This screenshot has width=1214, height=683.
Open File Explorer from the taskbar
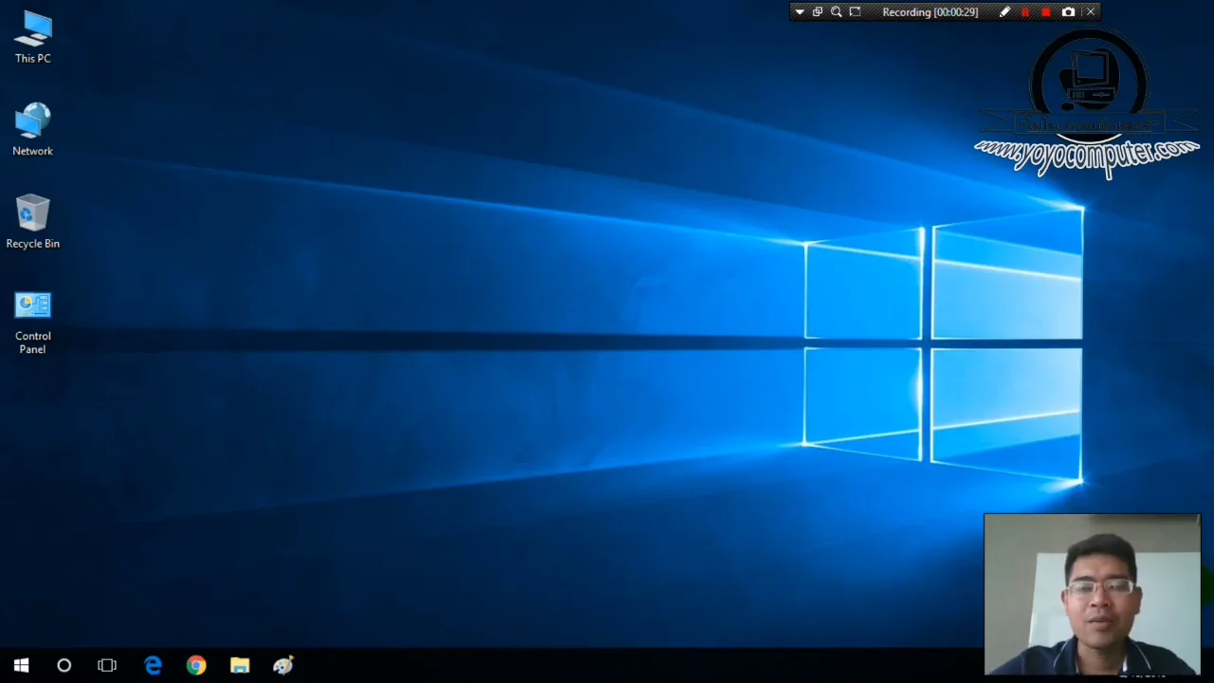pyautogui.click(x=239, y=665)
